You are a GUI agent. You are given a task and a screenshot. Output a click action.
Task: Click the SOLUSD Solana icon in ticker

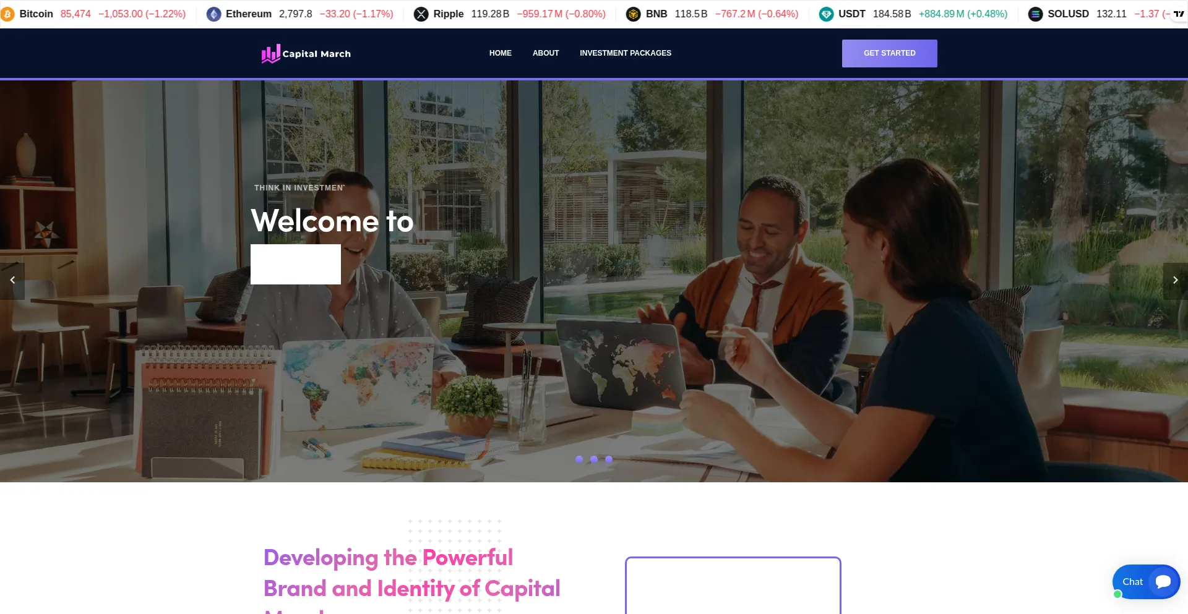1035,14
